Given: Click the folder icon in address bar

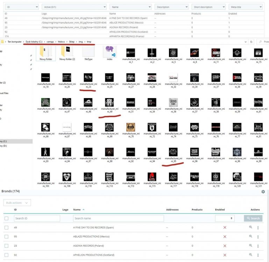Looking at the screenshot, I should 2,42.
